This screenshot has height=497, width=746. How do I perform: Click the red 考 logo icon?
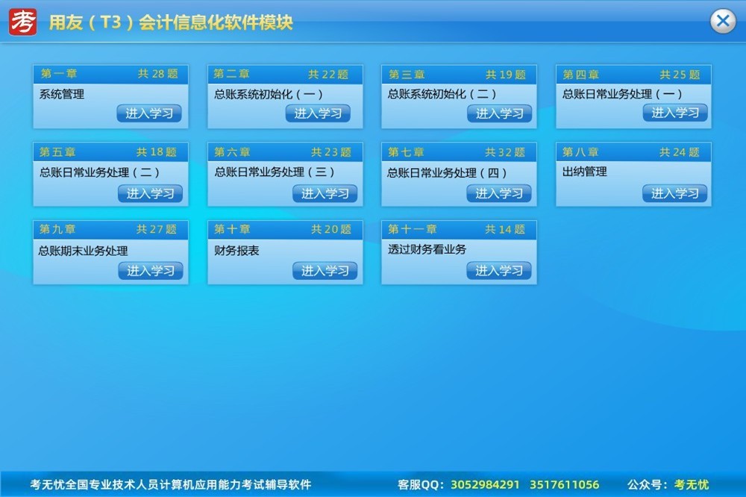(x=23, y=22)
